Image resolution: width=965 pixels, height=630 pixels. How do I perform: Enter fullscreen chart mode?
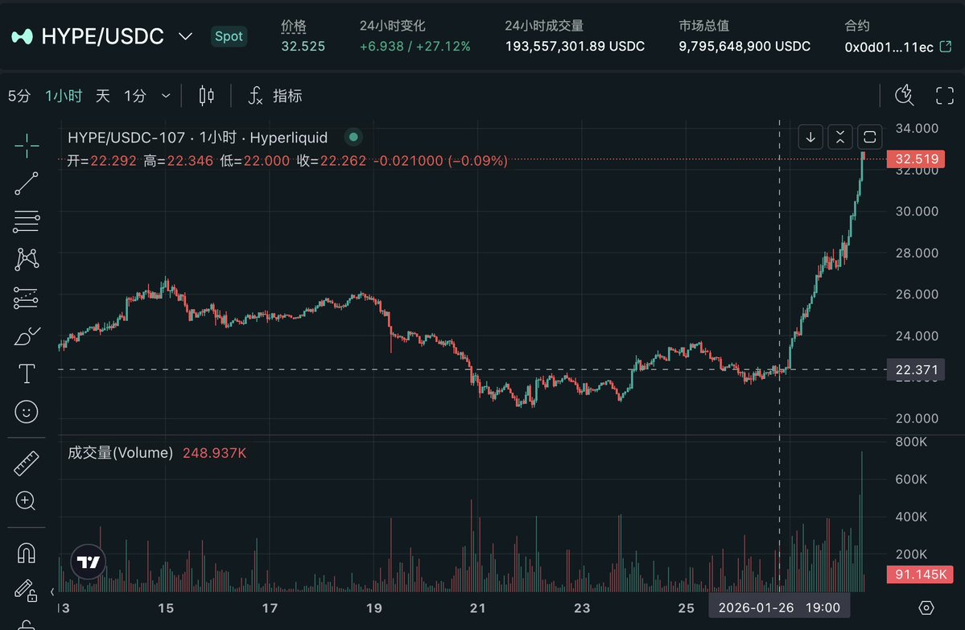pos(945,96)
